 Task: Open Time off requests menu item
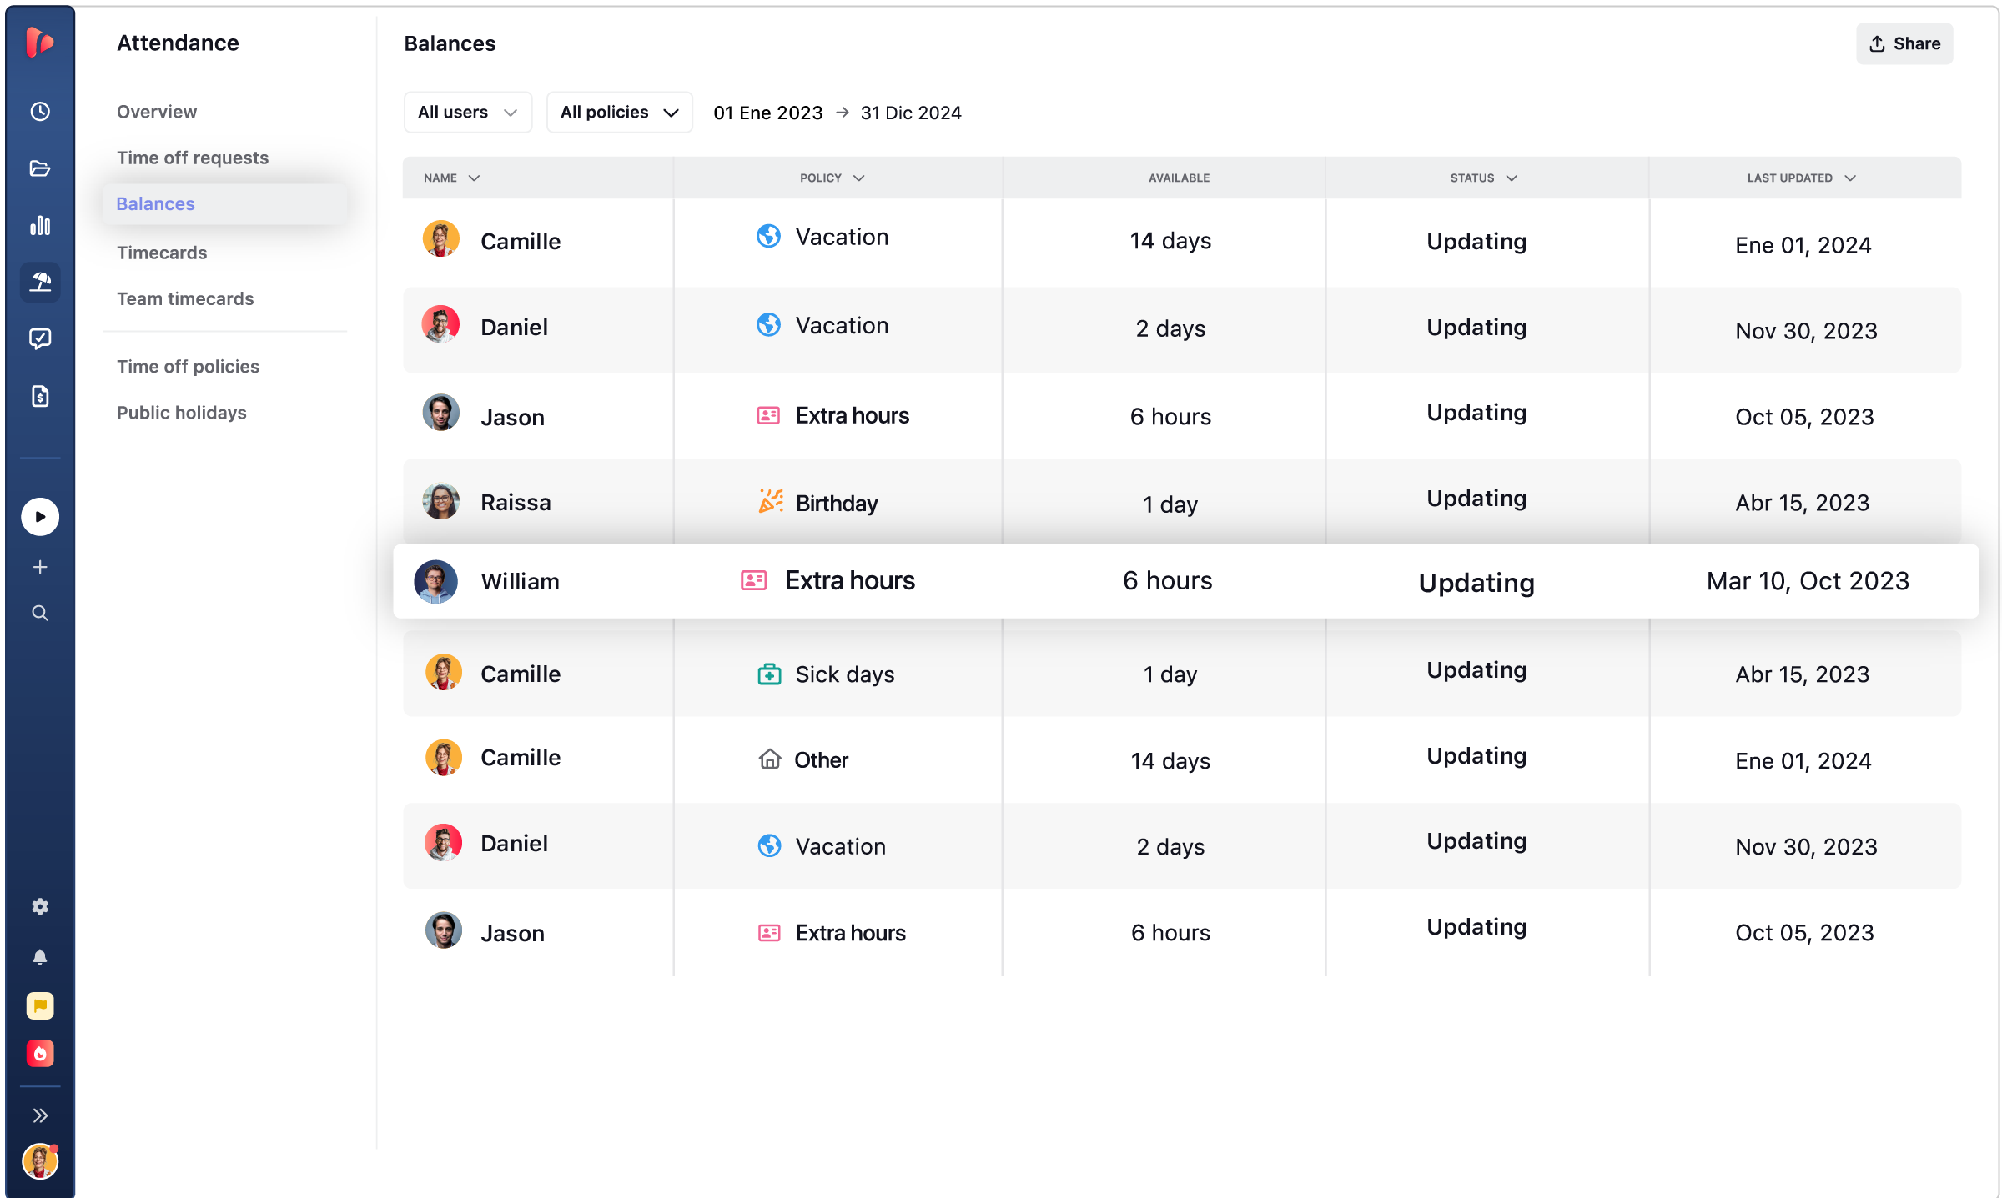pyautogui.click(x=193, y=158)
